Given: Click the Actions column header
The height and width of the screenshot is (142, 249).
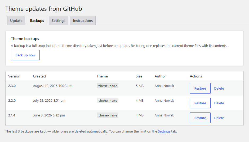Looking at the screenshot, I should click(x=196, y=76).
